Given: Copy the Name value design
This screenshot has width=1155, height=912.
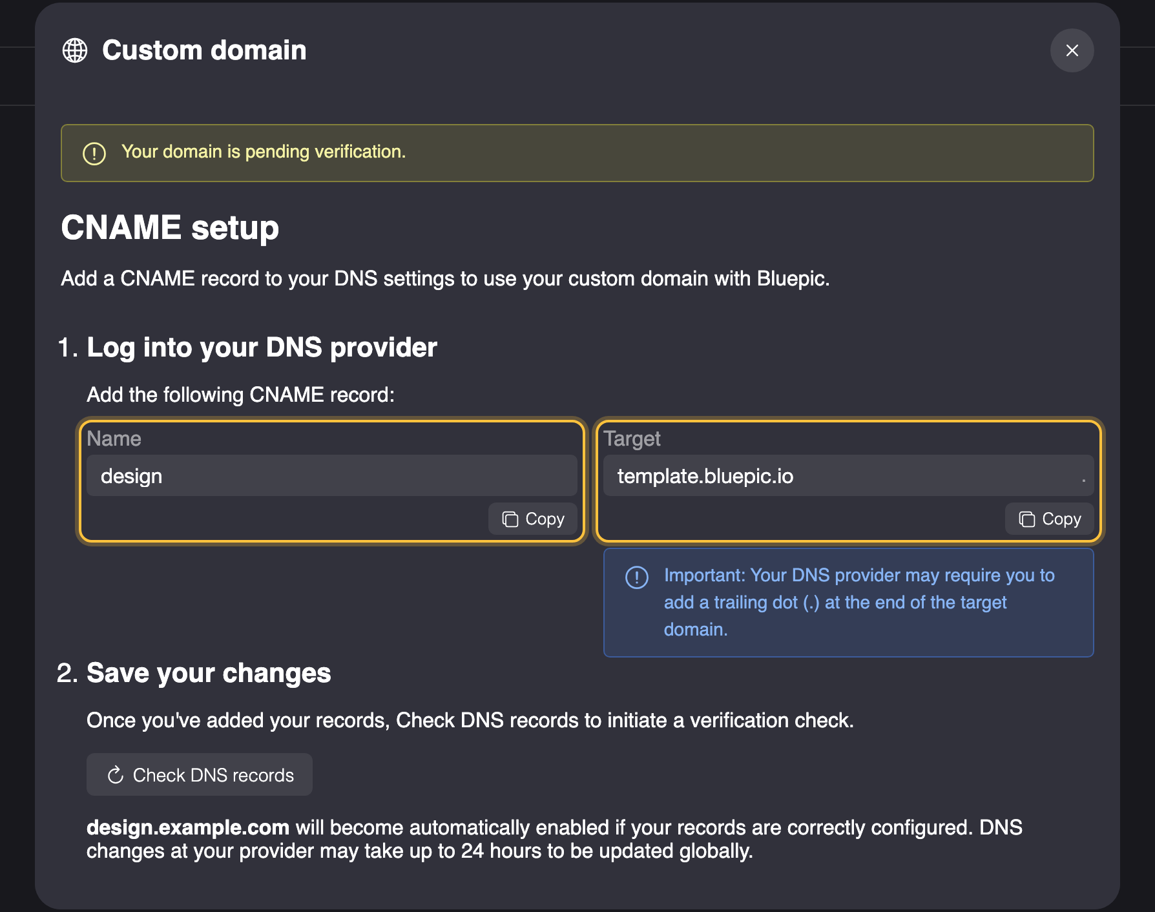Looking at the screenshot, I should tap(532, 519).
